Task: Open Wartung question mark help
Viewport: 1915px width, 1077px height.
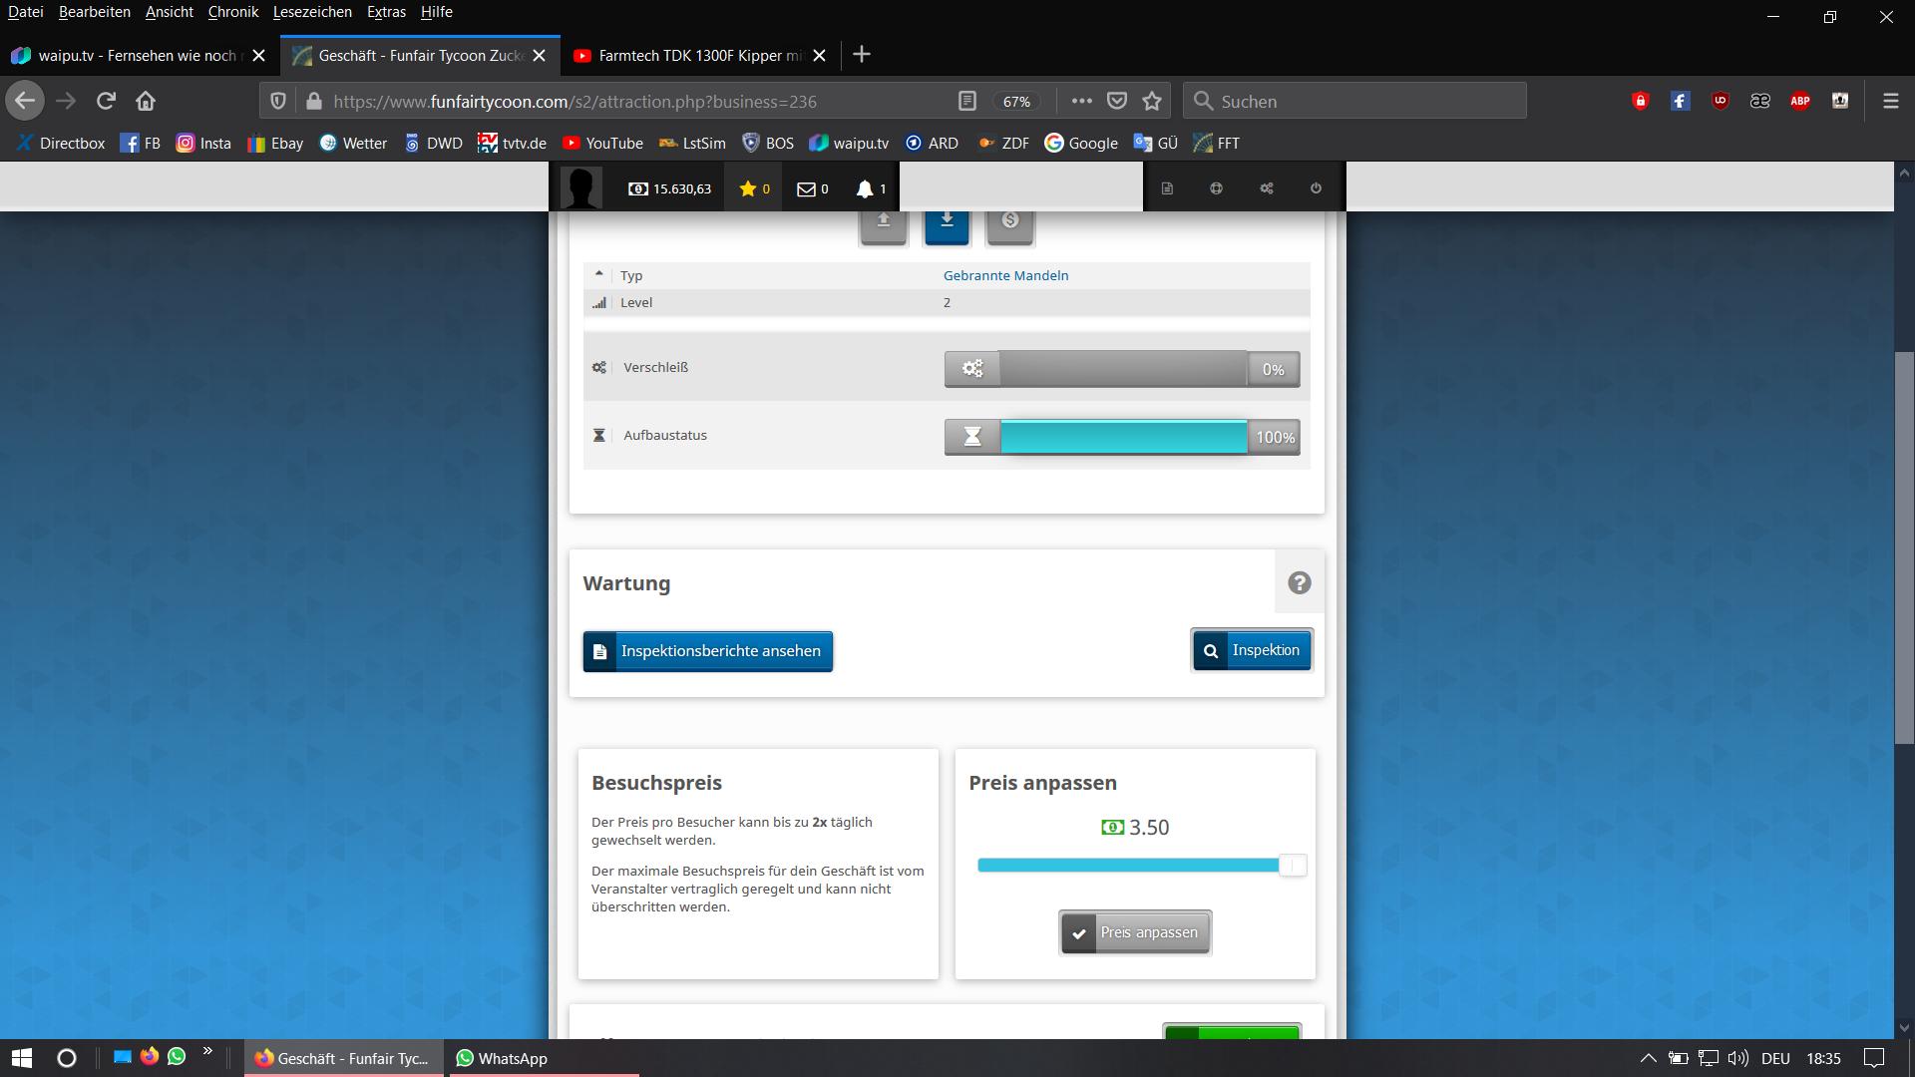Action: [1299, 583]
